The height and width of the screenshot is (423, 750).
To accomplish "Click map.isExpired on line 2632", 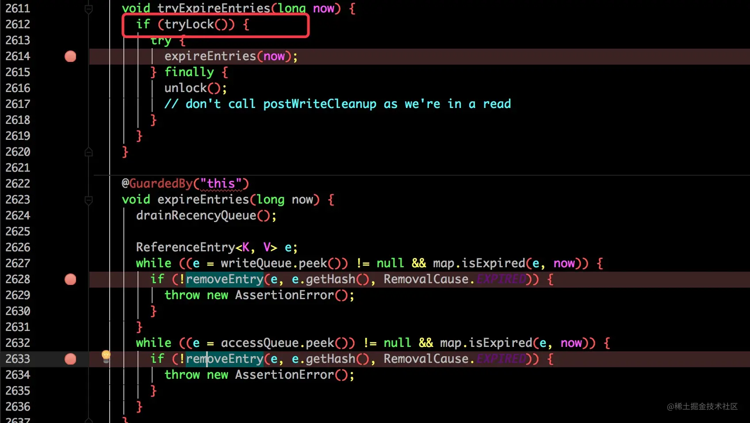I will 486,343.
